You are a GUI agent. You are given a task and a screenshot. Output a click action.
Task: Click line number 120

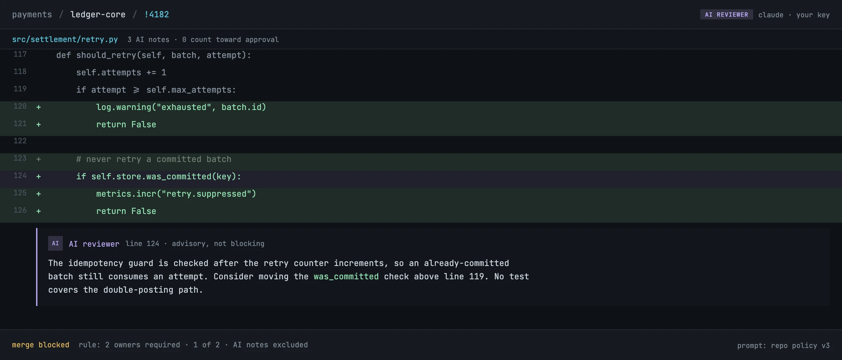[x=20, y=106]
